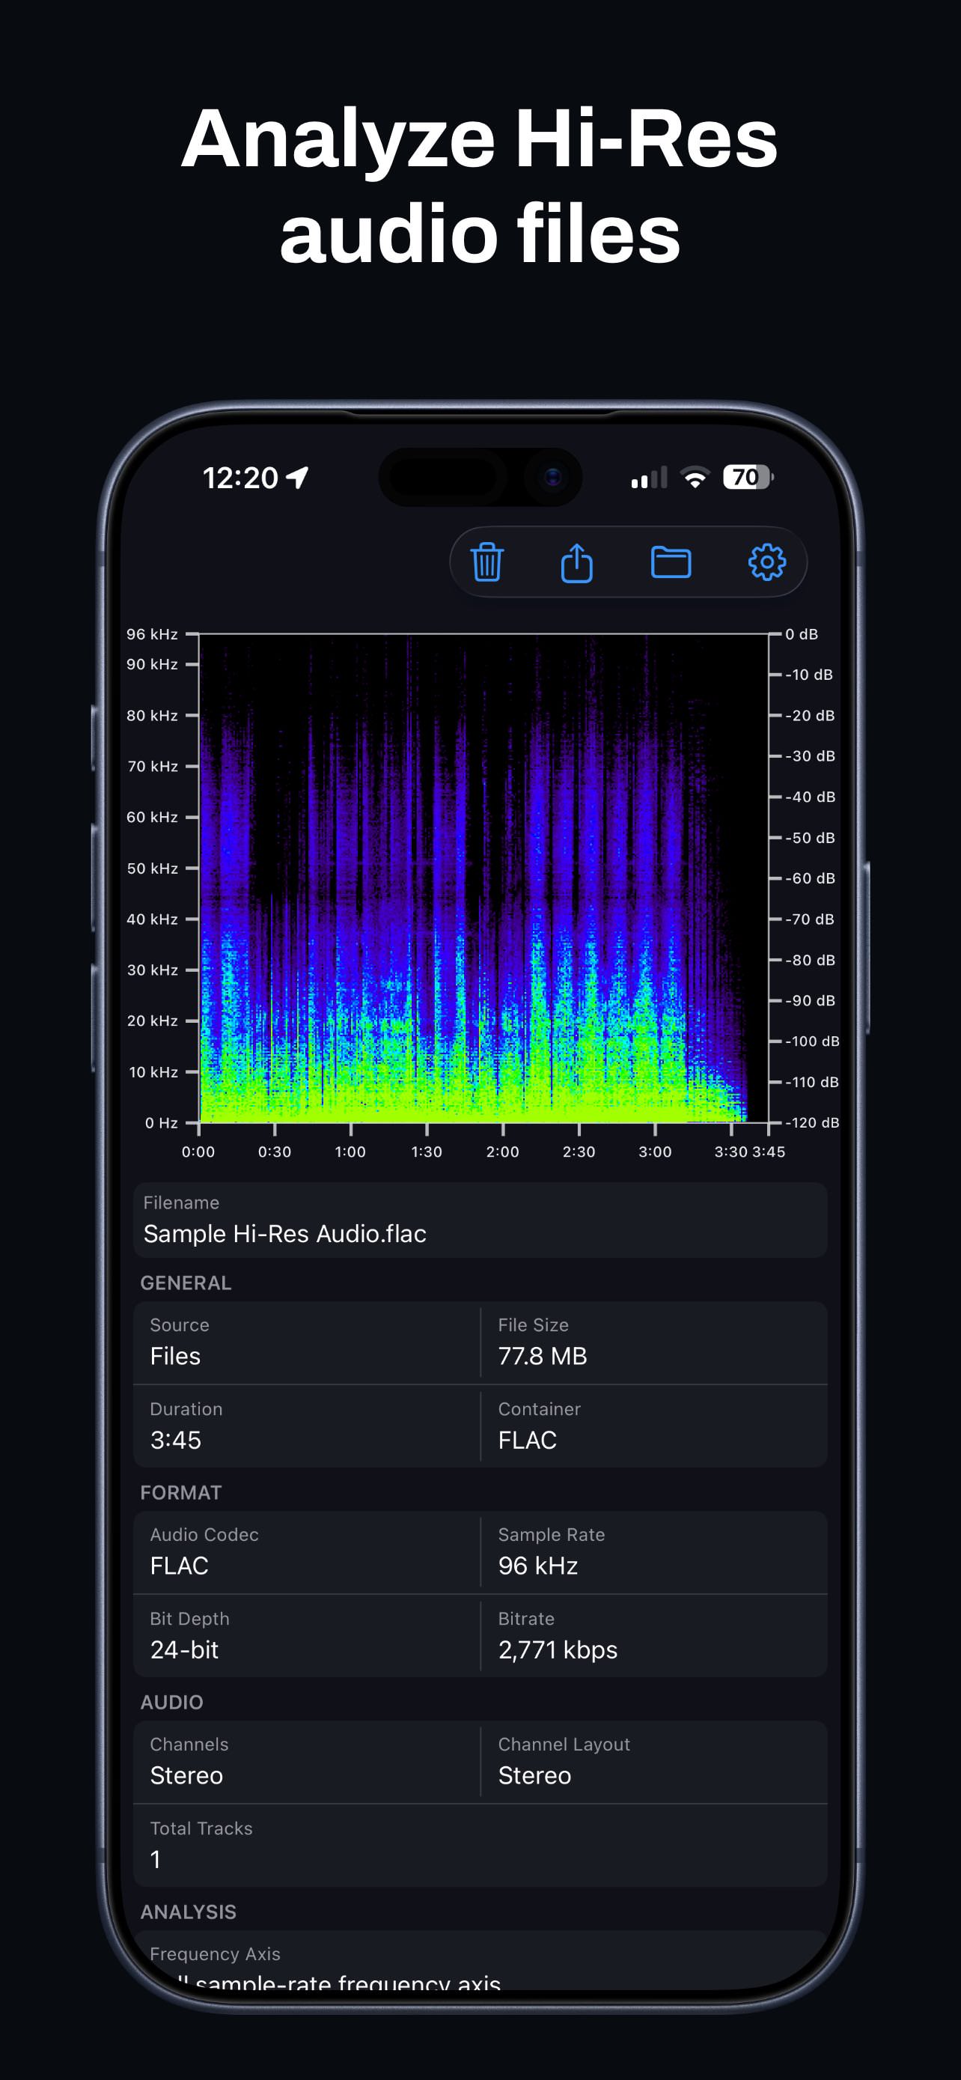The height and width of the screenshot is (2080, 961).
Task: Tap the 0 dB scale label
Action: tap(802, 635)
